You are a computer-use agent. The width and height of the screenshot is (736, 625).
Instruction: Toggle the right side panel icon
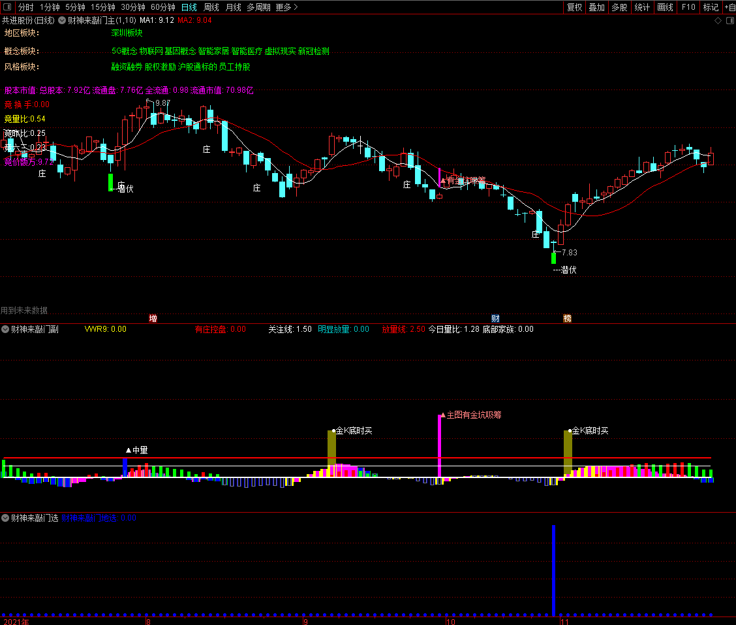tap(729, 20)
